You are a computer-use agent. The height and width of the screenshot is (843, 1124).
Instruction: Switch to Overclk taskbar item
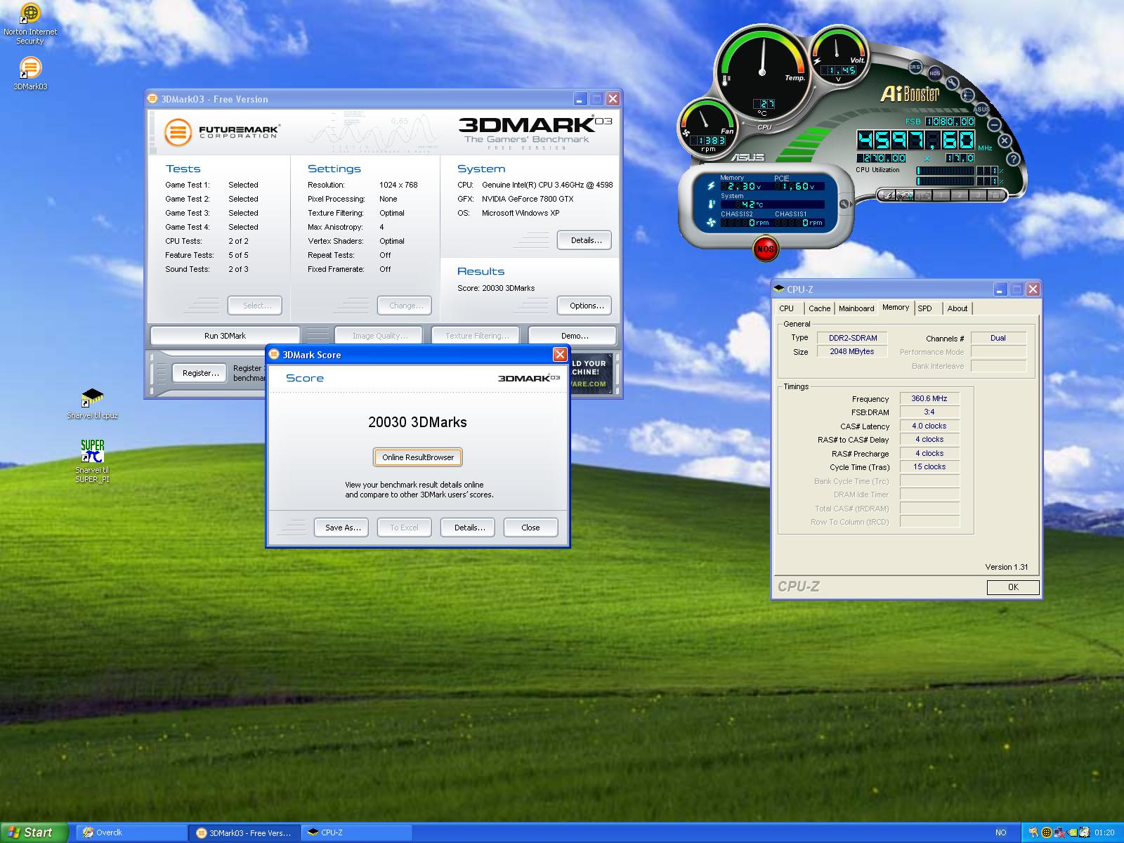coord(131,832)
